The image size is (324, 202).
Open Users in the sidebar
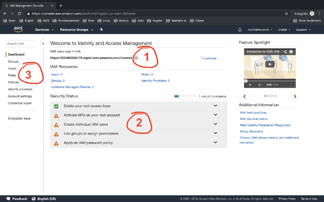tap(12, 68)
